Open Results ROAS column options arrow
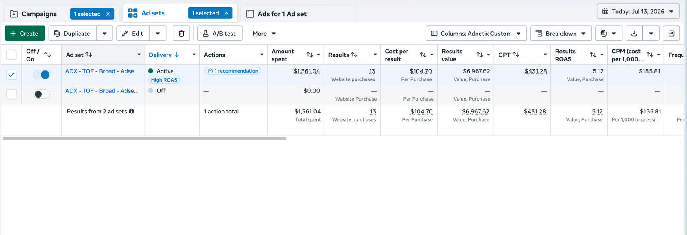This screenshot has width=687, height=235. point(602,55)
